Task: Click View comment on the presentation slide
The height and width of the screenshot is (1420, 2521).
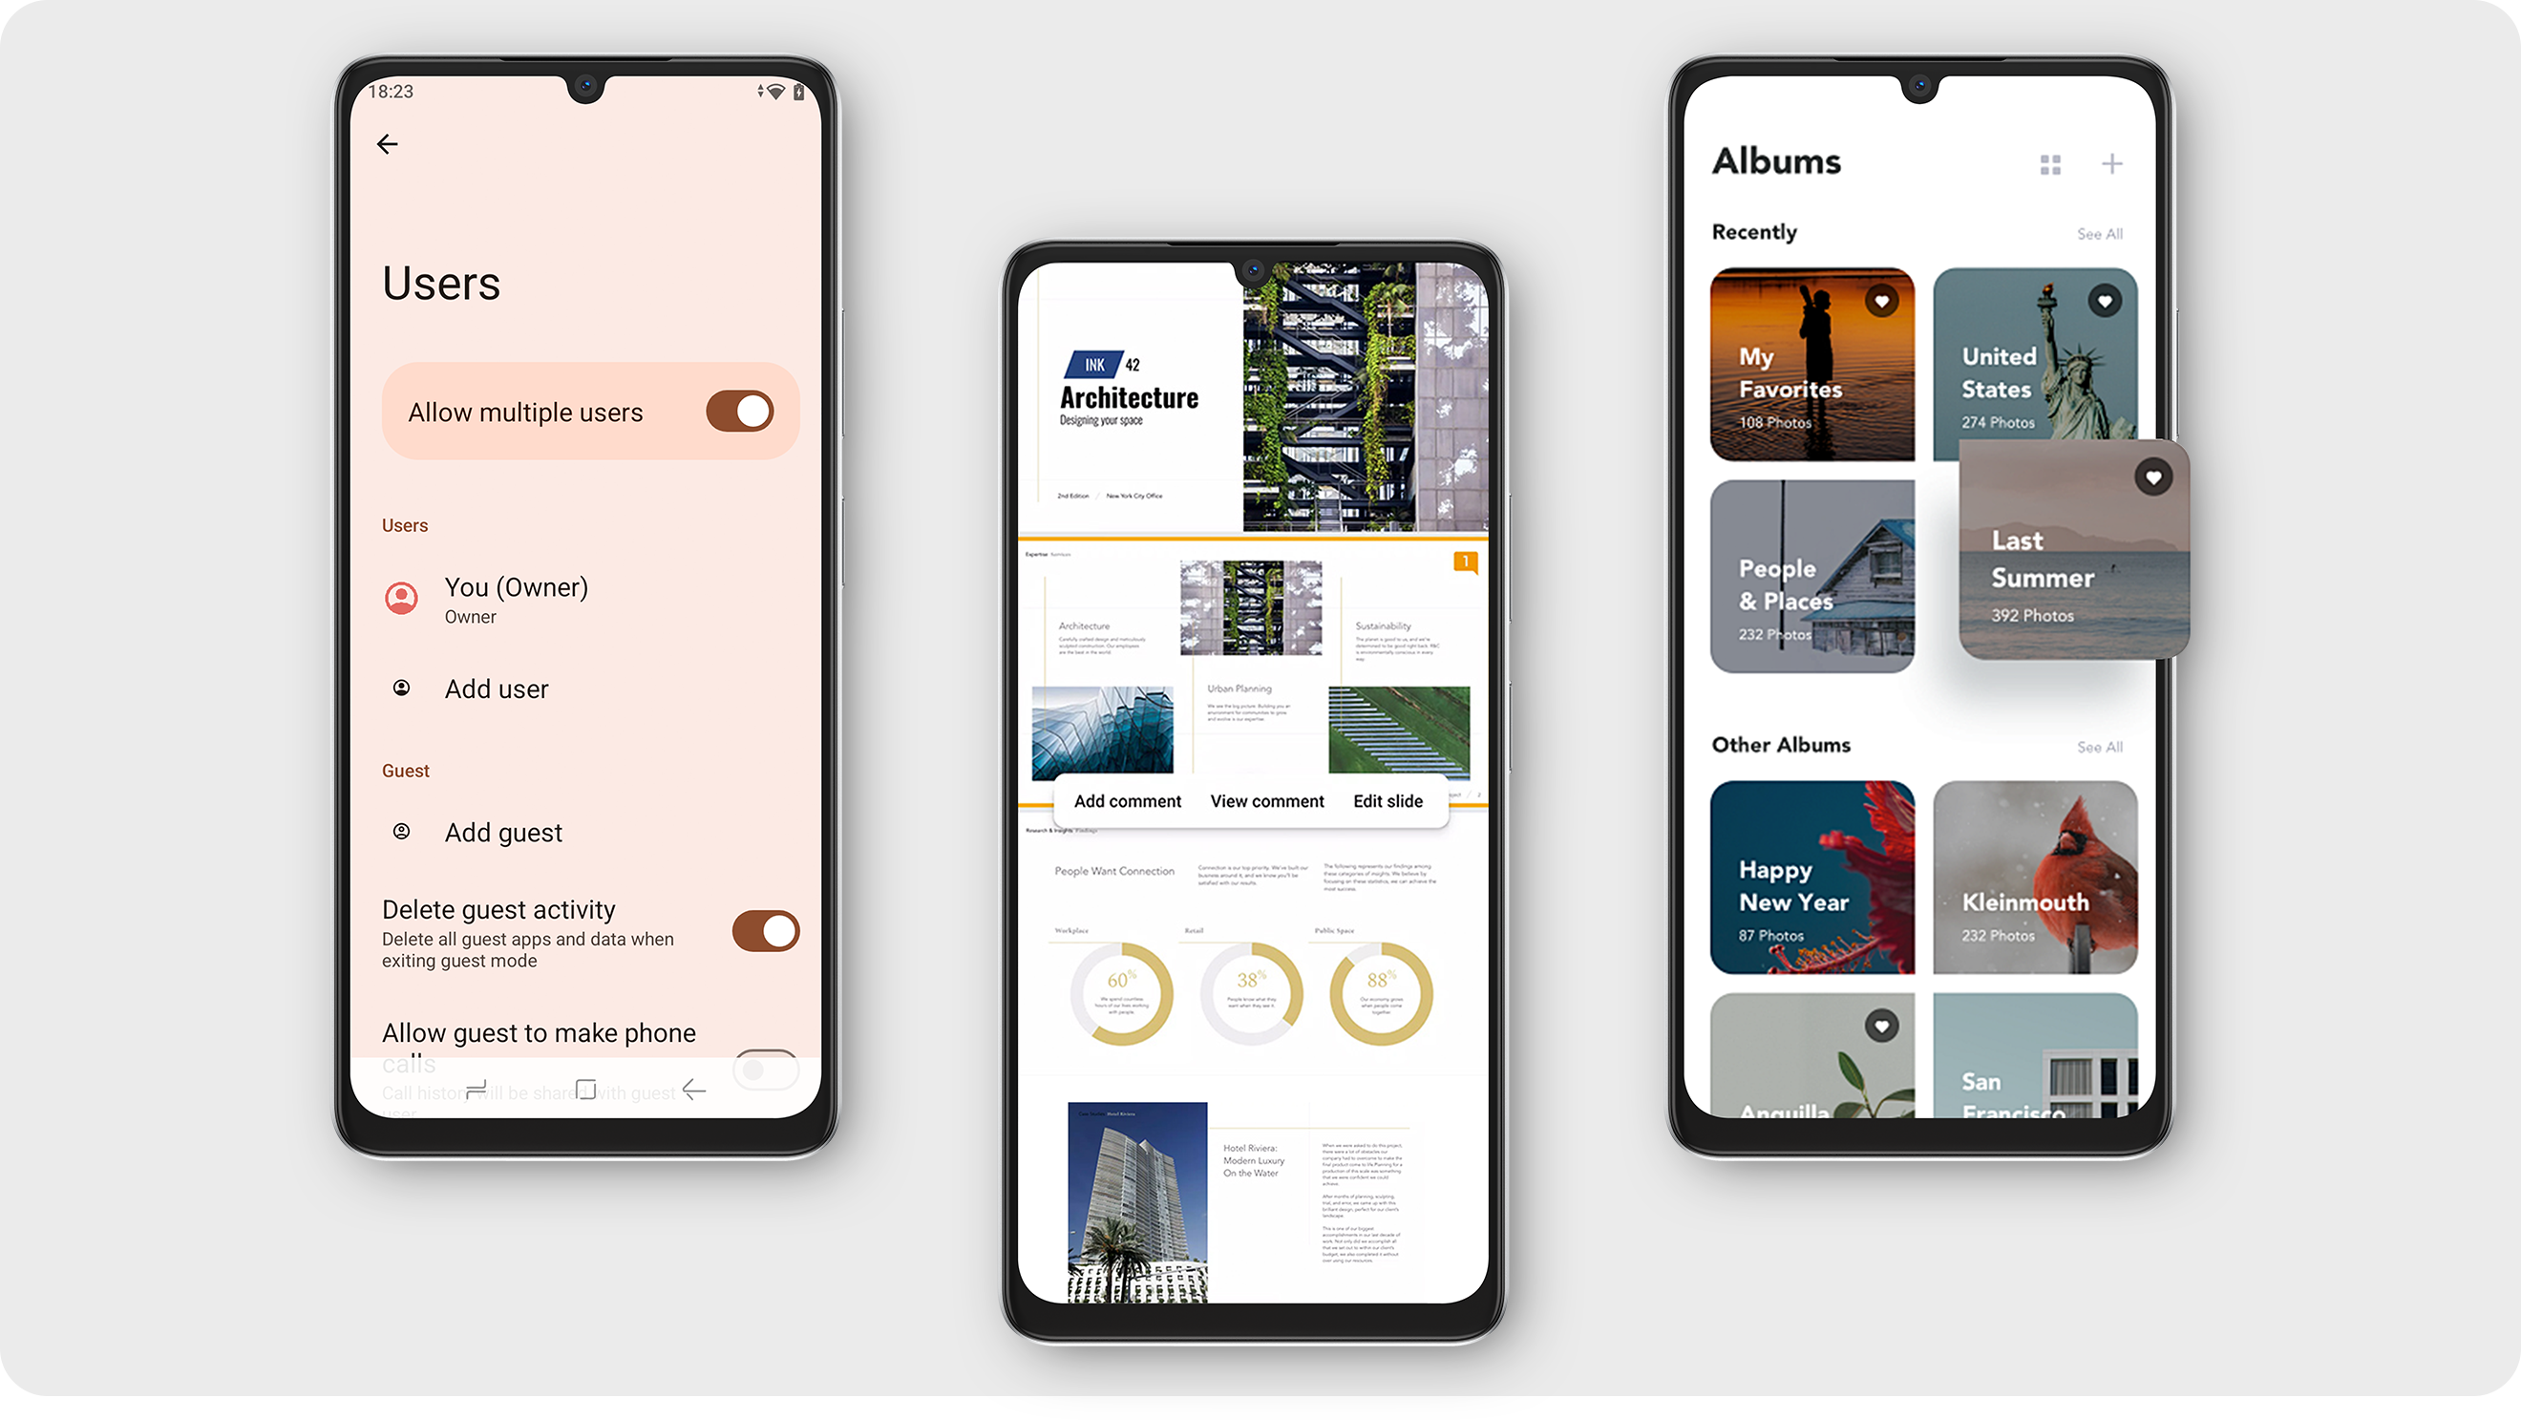Action: [x=1265, y=800]
